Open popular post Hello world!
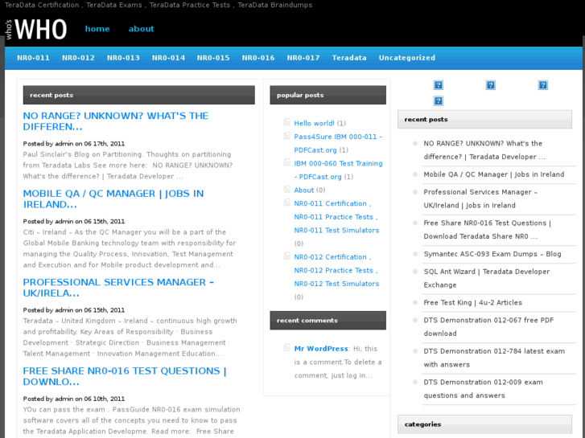 pyautogui.click(x=314, y=124)
